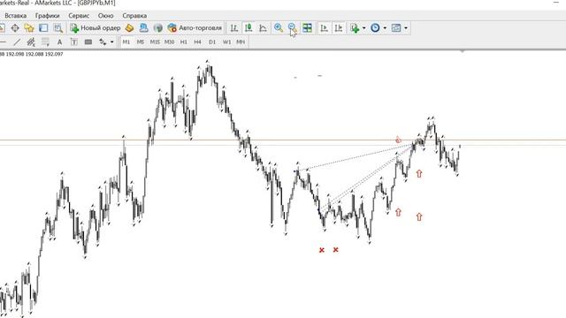Open the Navigator favorites star icon
Image resolution: width=566 pixels, height=318 pixels.
tap(29, 27)
